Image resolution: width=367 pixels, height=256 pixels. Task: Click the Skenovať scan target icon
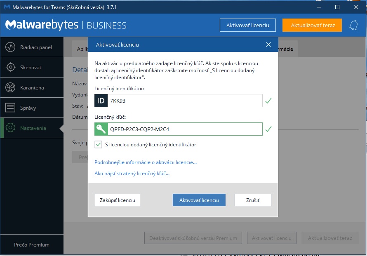(10, 67)
